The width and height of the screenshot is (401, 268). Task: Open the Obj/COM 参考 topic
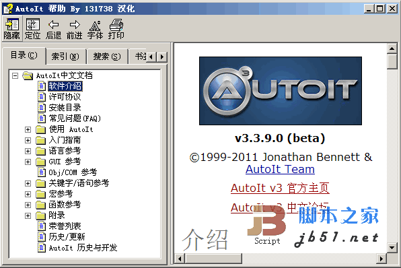73,172
